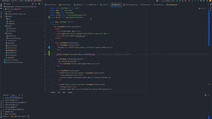This screenshot has width=212, height=119.
Task: Click the red stop icon in top toolbar
Action: pos(185,1)
